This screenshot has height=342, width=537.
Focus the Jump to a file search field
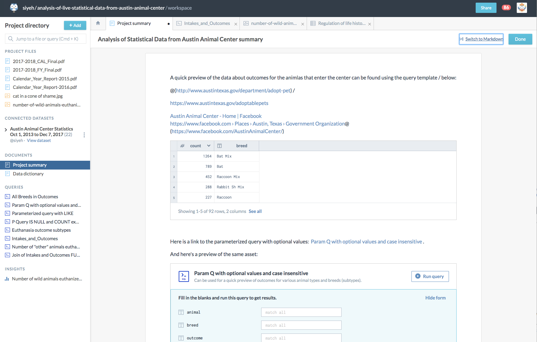click(45, 39)
